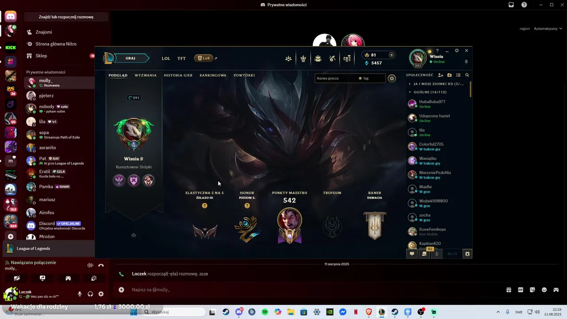Image resolution: width=567 pixels, height=319 pixels.
Task: Click the add friend icon in Społeczność panel
Action: click(x=440, y=75)
